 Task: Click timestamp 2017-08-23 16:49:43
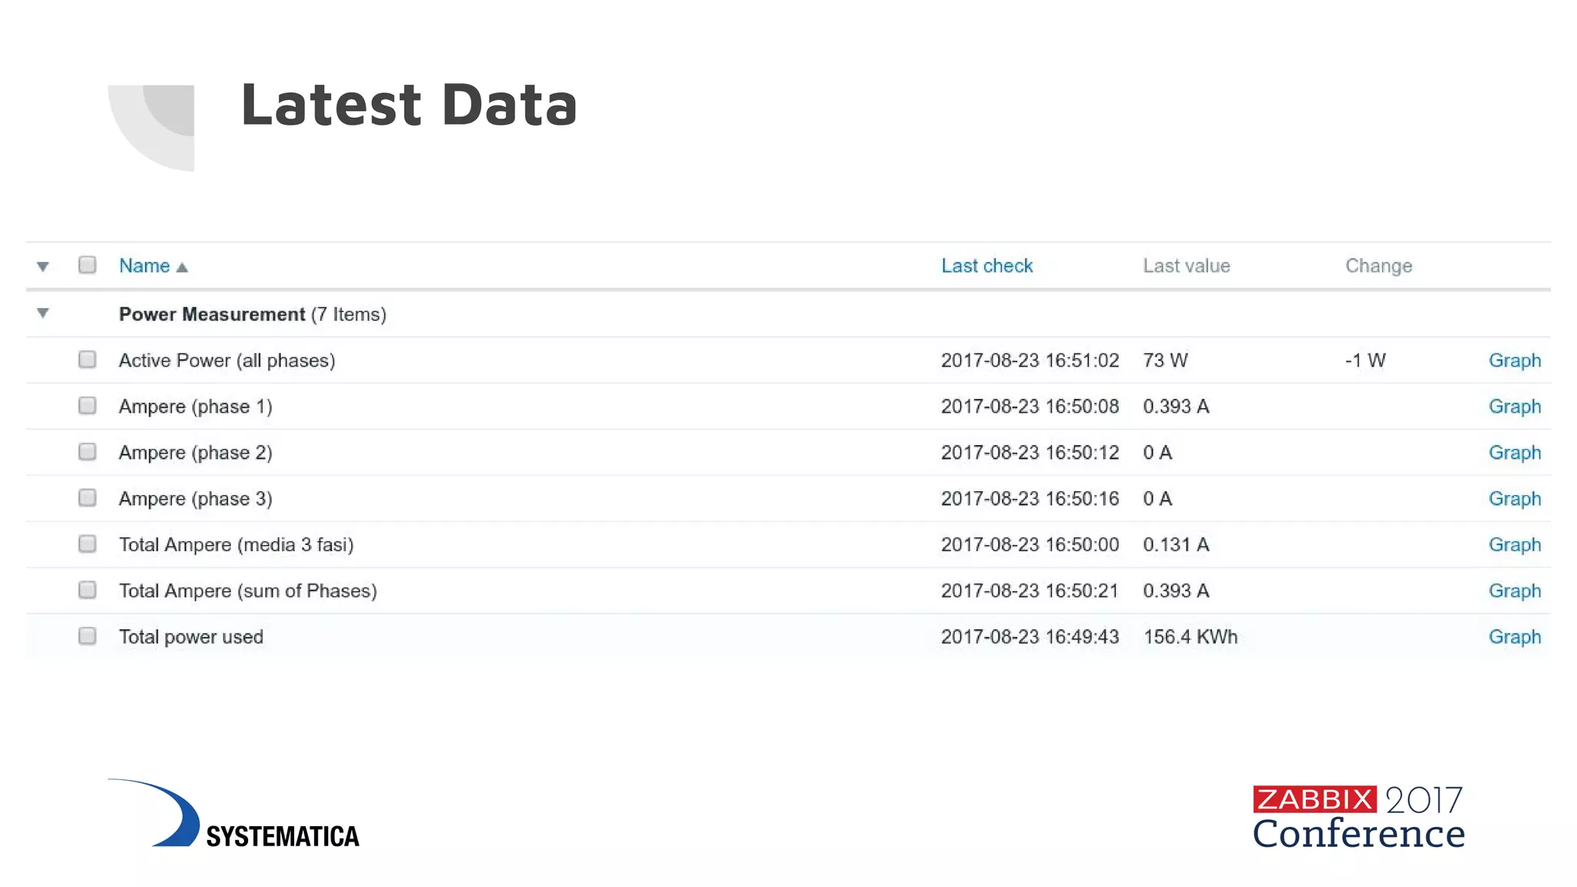point(1030,638)
